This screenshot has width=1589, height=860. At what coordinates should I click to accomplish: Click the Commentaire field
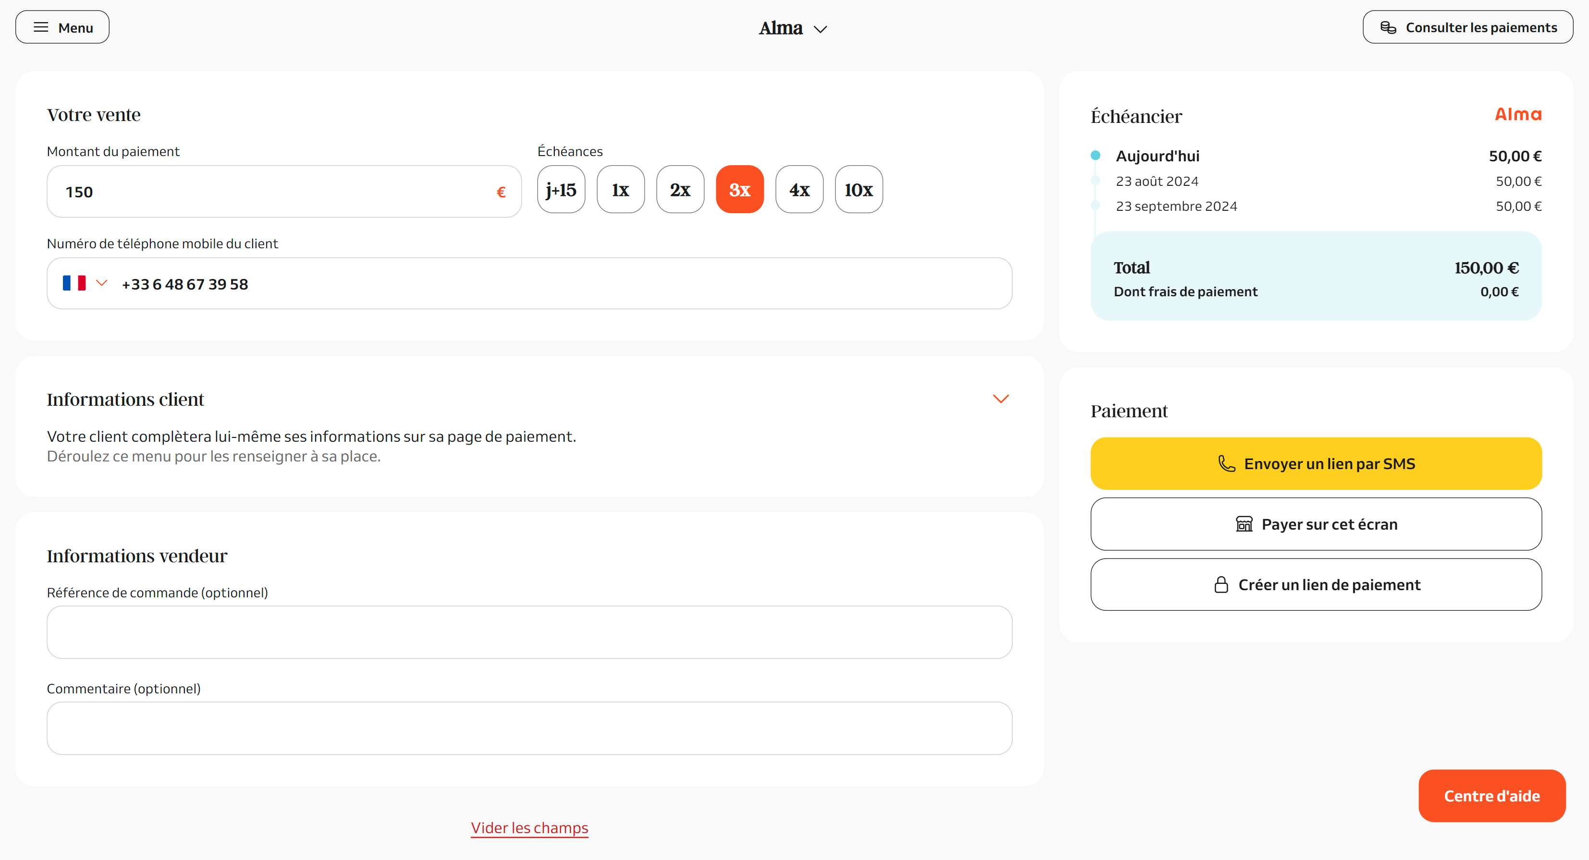(529, 728)
